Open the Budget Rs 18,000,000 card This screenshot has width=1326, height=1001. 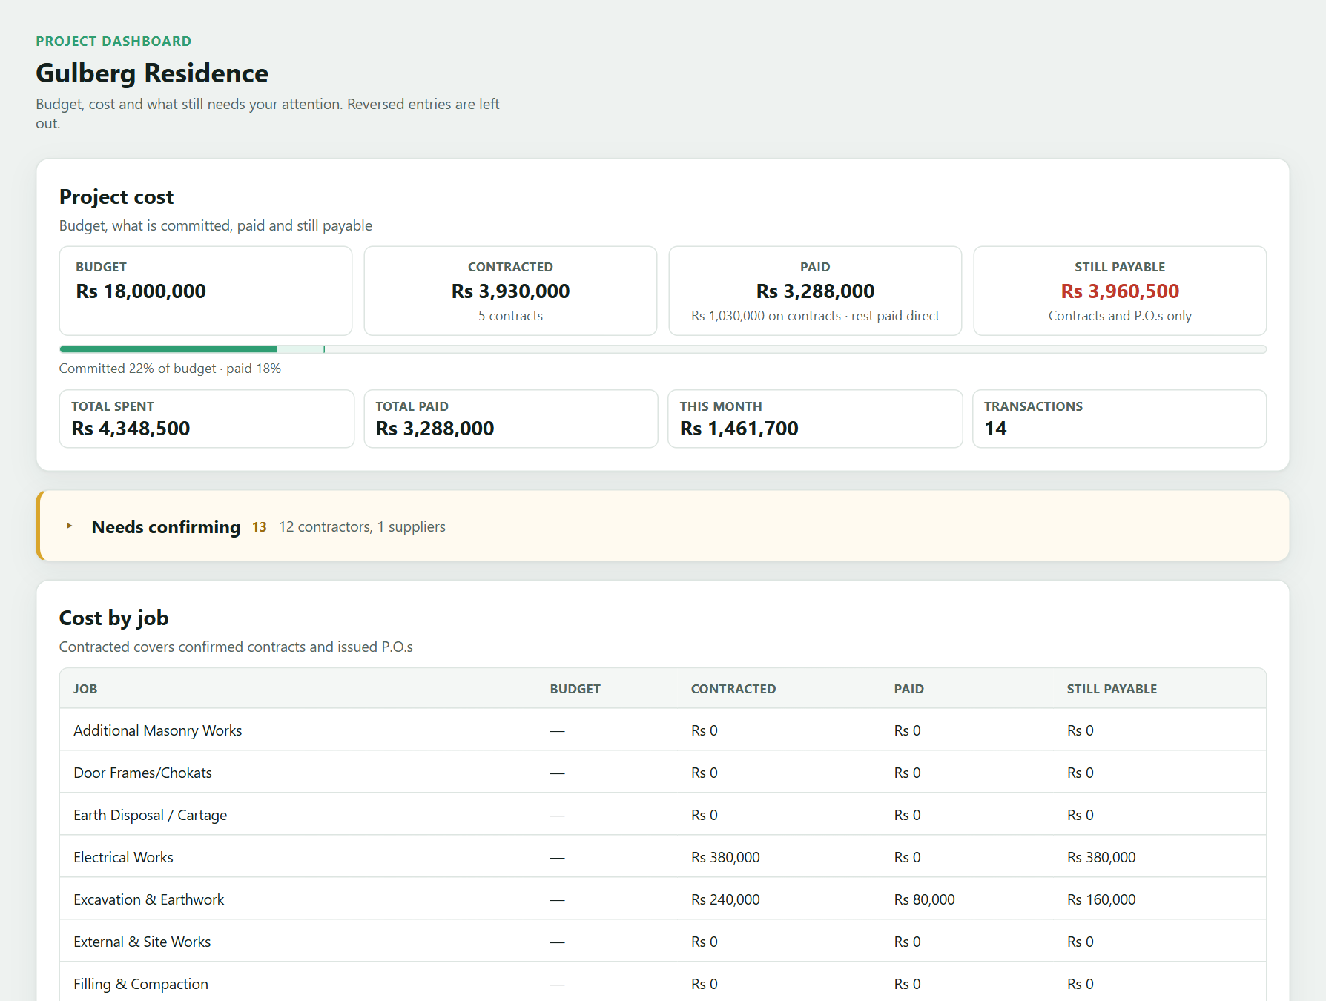coord(205,291)
